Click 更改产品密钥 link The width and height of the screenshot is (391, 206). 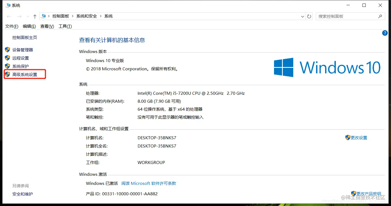(x=369, y=194)
